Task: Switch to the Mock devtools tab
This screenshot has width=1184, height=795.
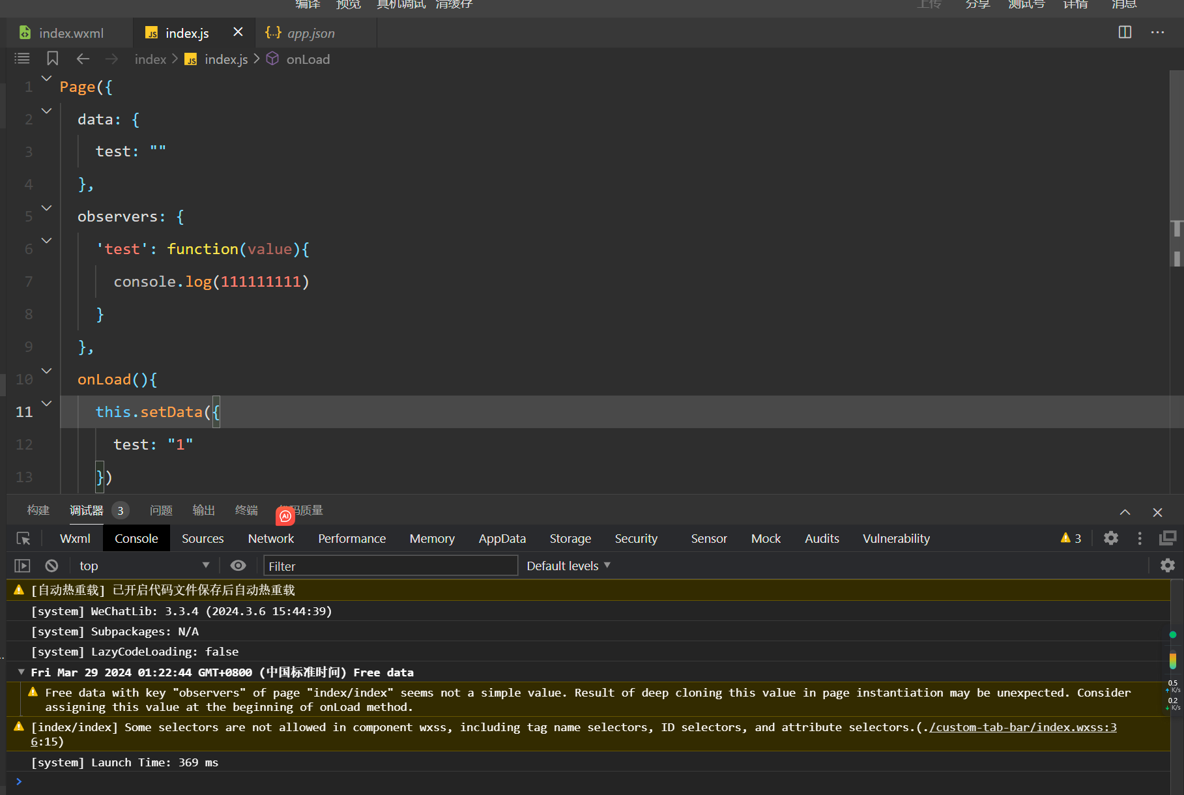Action: [x=766, y=538]
